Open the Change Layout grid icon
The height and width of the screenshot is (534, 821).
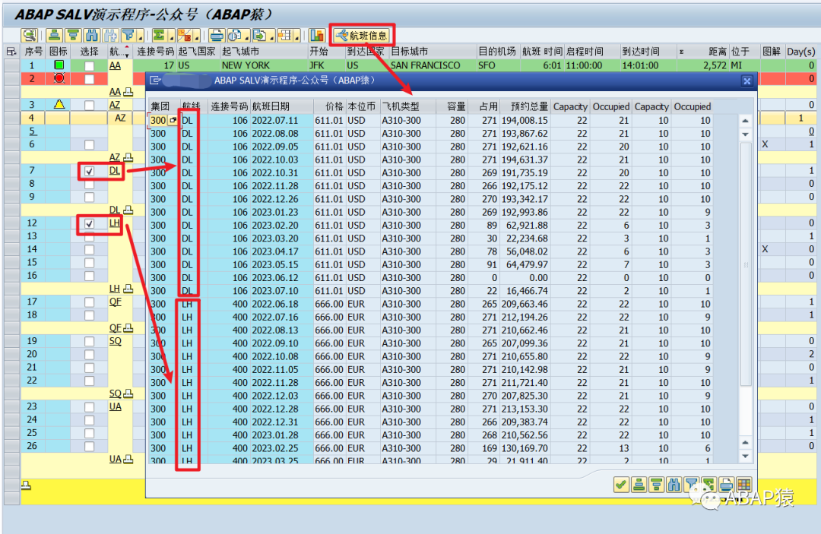pos(285,36)
